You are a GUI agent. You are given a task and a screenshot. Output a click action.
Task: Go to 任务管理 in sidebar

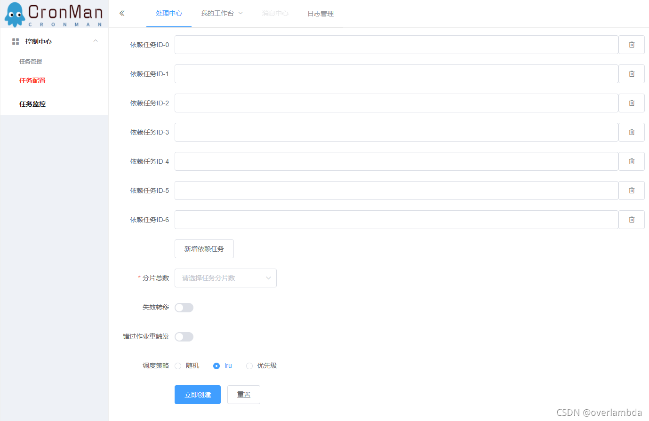pos(31,61)
